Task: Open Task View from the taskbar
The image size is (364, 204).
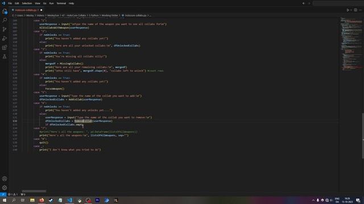Action: point(23,200)
